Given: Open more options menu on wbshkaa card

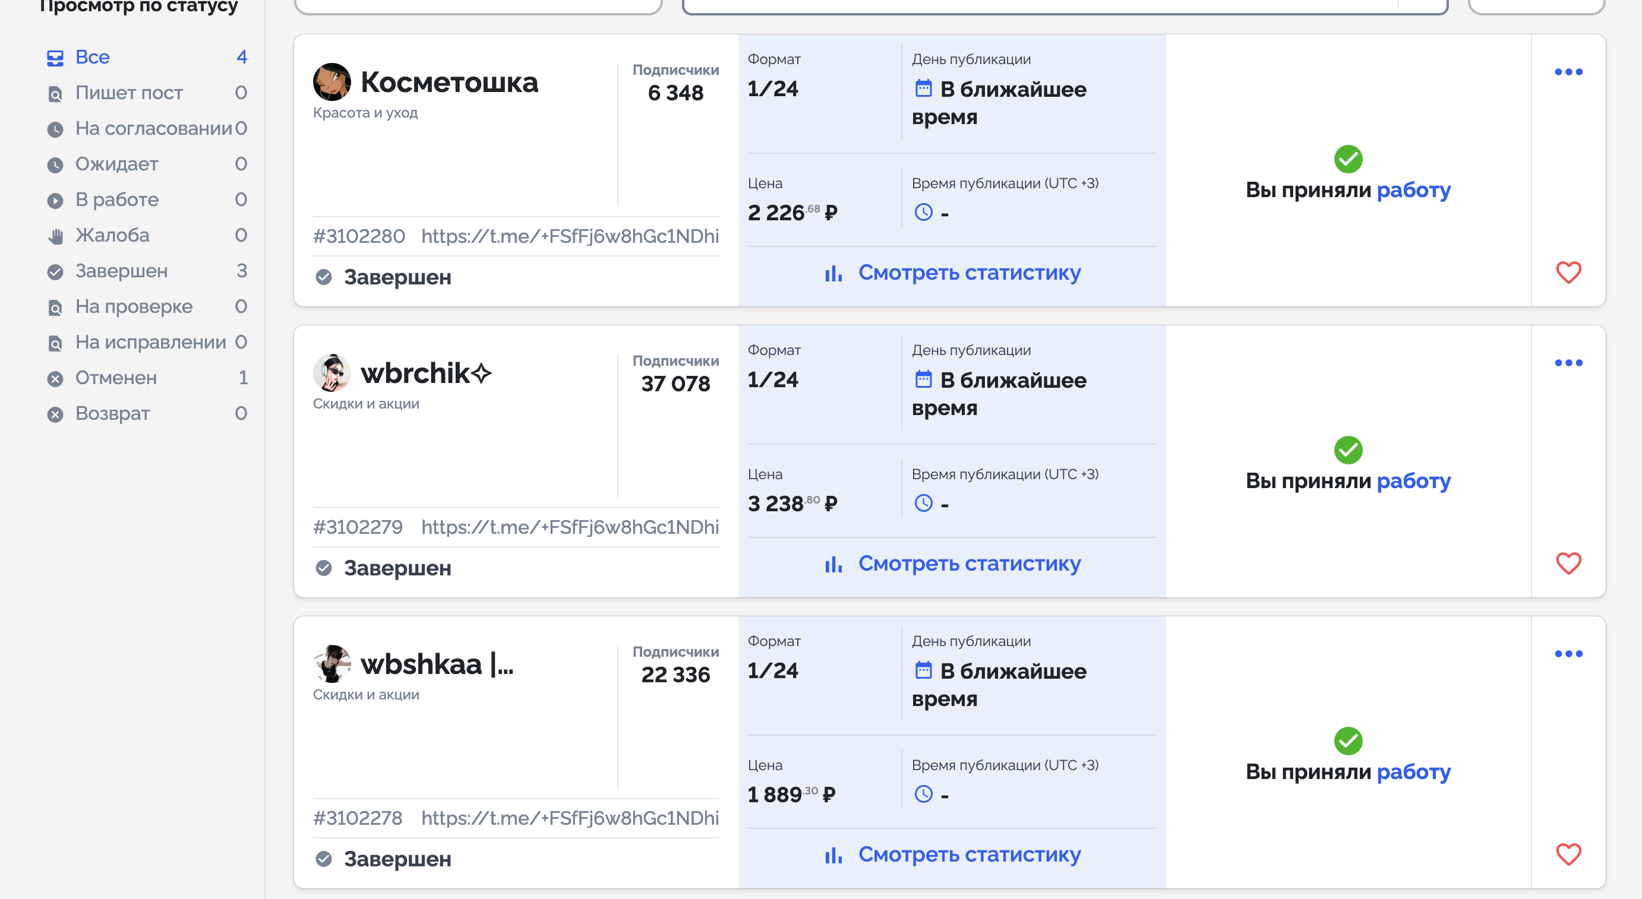Looking at the screenshot, I should [x=1568, y=654].
